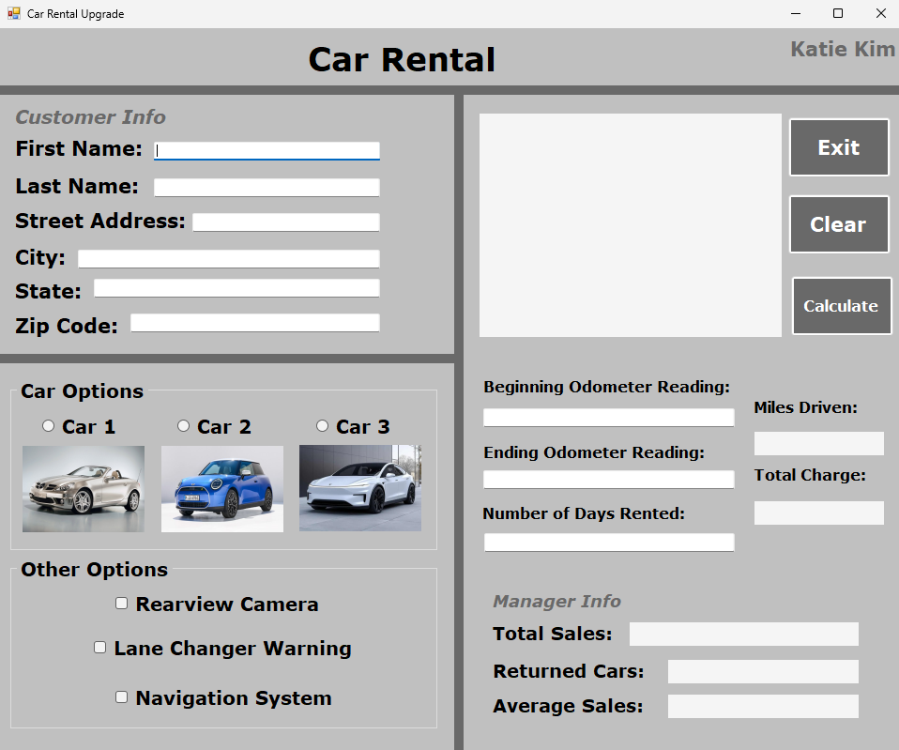Screen dimensions: 899x750
Task: Choose the Car 2 radio option
Action: click(x=184, y=426)
